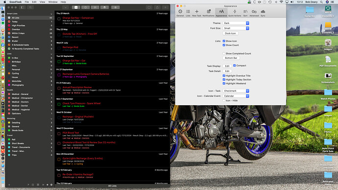The width and height of the screenshot is (338, 190).
Task: Click the share icon in GoodTask toolbar
Action: (157, 7)
